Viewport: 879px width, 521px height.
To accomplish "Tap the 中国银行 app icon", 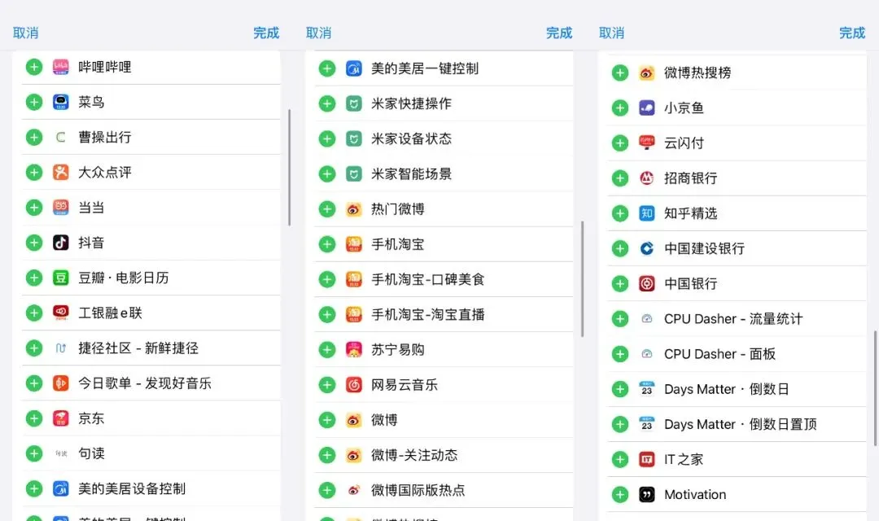I will pos(647,284).
